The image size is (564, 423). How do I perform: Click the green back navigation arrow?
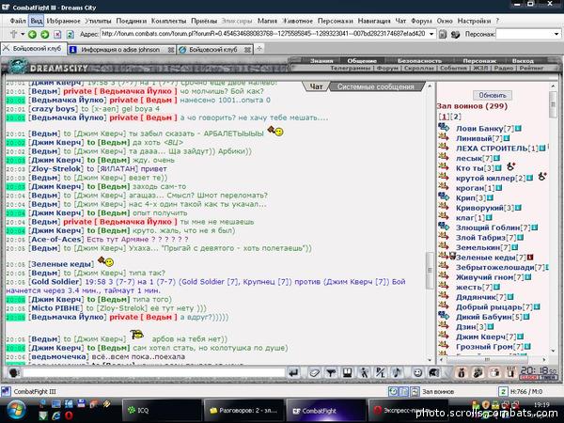(x=32, y=35)
